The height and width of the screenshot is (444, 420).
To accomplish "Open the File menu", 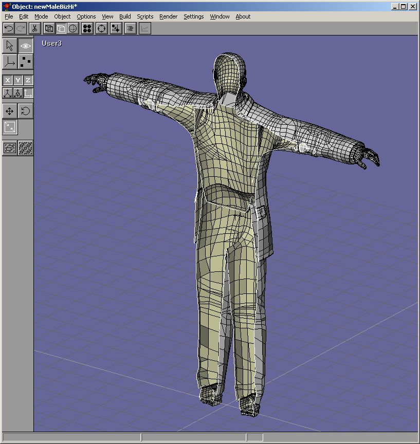I will pos(9,16).
